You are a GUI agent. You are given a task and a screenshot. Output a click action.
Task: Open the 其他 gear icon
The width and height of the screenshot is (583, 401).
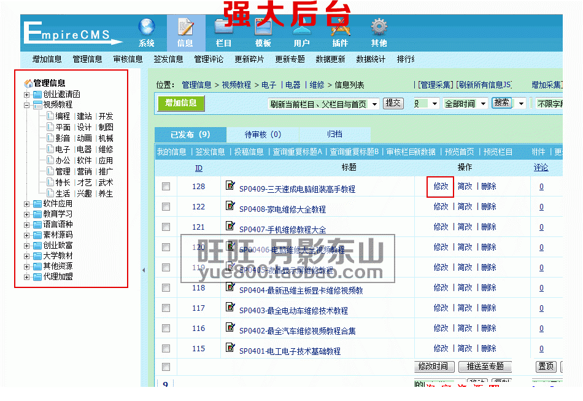point(379,28)
